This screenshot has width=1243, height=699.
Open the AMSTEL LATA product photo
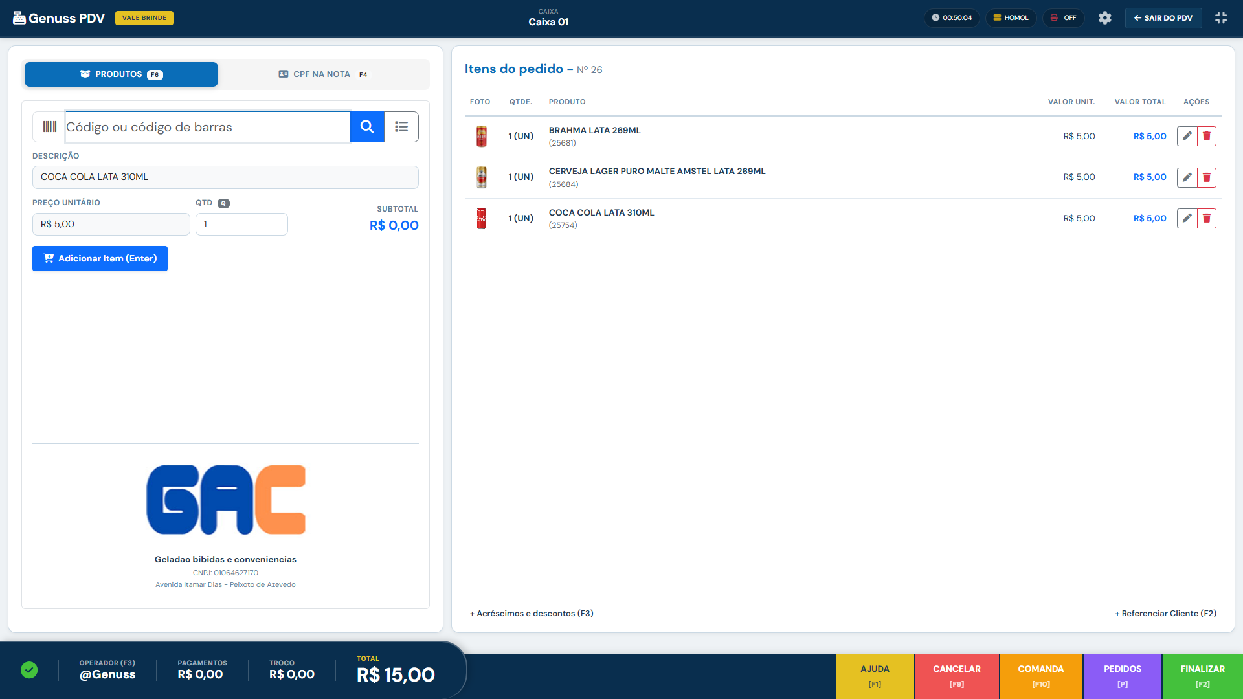pos(481,177)
